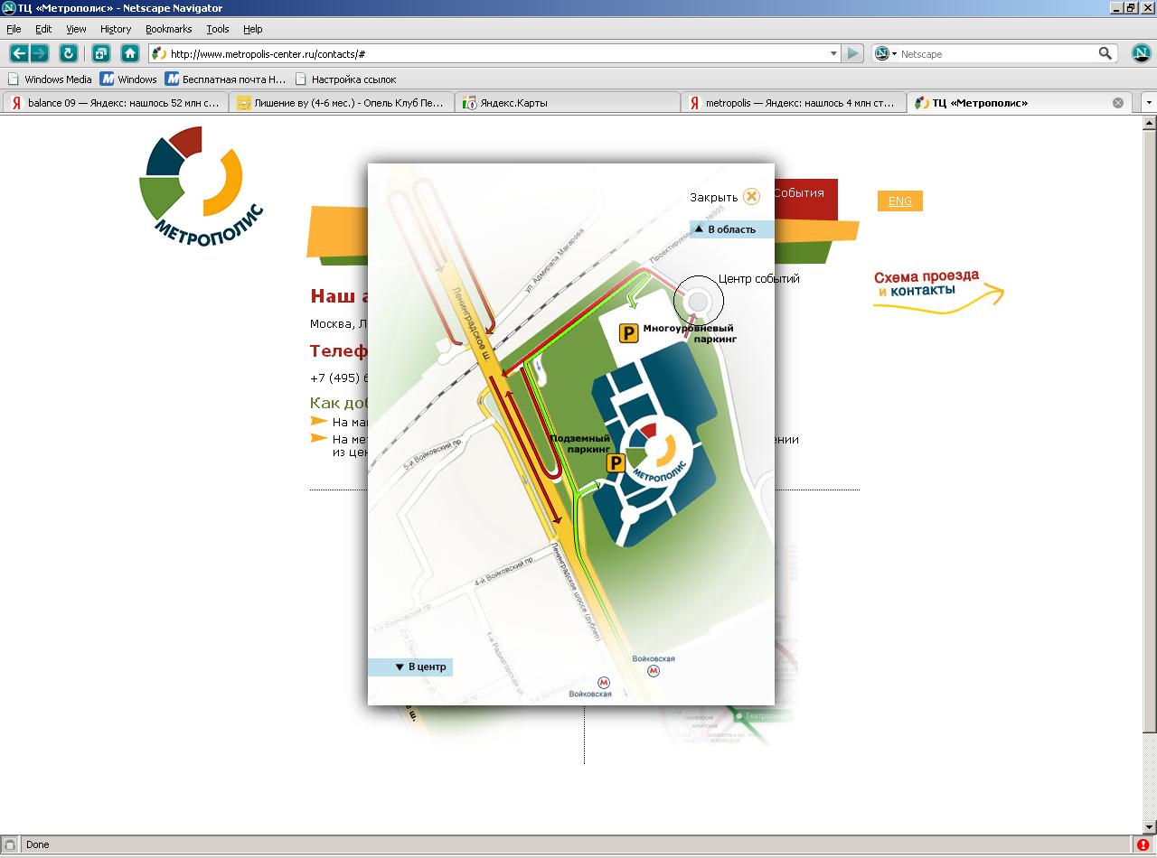Click the Ленинградское ш. road label
Screen dimensions: 1157x858
pyautogui.click(x=470, y=324)
